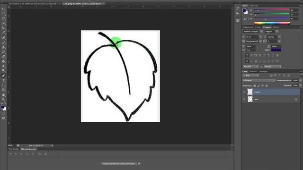The image size is (303, 170).
Task: Toggle All Caps in Character panel
Action: tap(256, 55)
